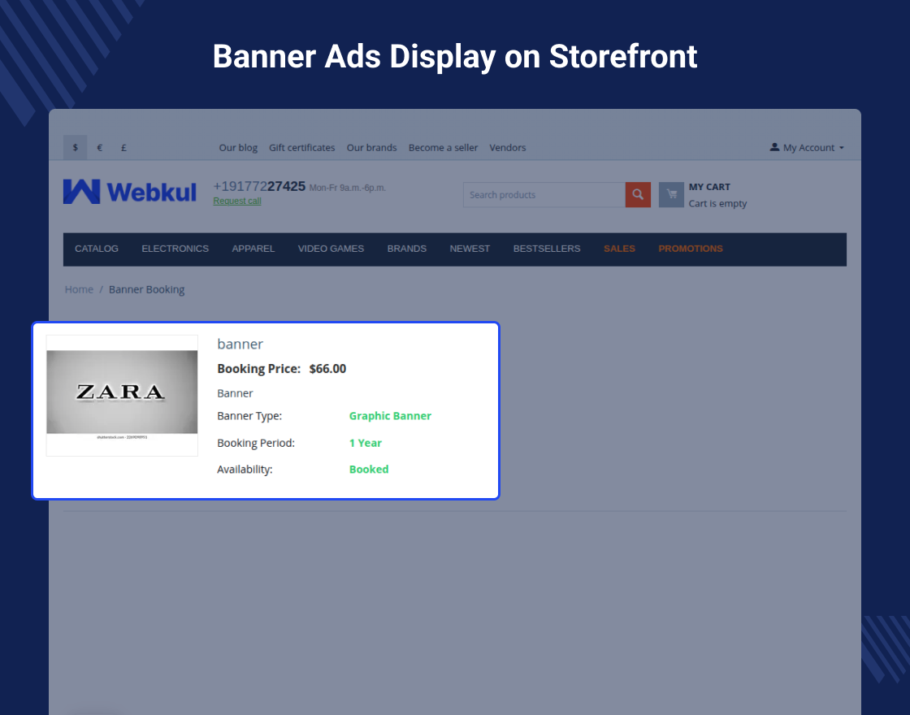910x715 pixels.
Task: Open the CATALOG menu
Action: tap(97, 249)
